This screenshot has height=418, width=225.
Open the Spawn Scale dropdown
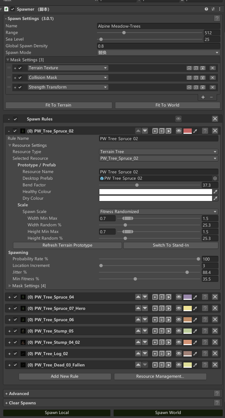[x=159, y=212]
